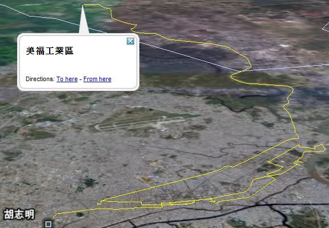
Task: Close the 美福工業區 info balloon
Action: point(130,41)
